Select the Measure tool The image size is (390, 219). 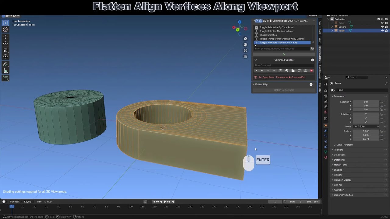click(x=5, y=71)
